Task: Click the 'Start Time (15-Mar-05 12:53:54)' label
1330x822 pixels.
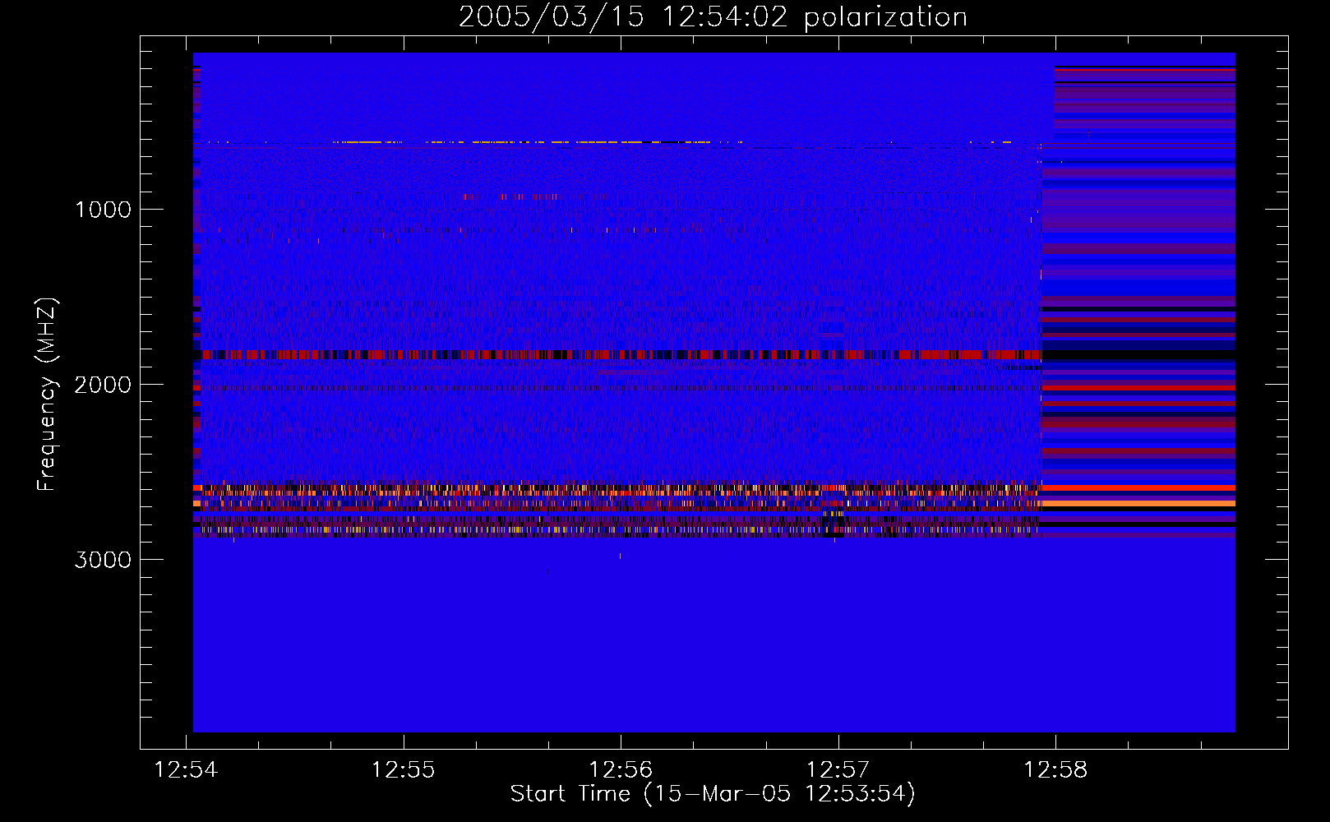Action: pos(713,794)
